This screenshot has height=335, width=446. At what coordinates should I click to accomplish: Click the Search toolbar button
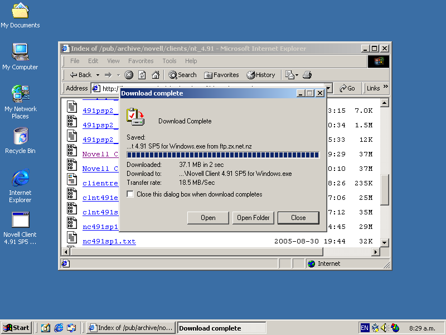tap(182, 75)
